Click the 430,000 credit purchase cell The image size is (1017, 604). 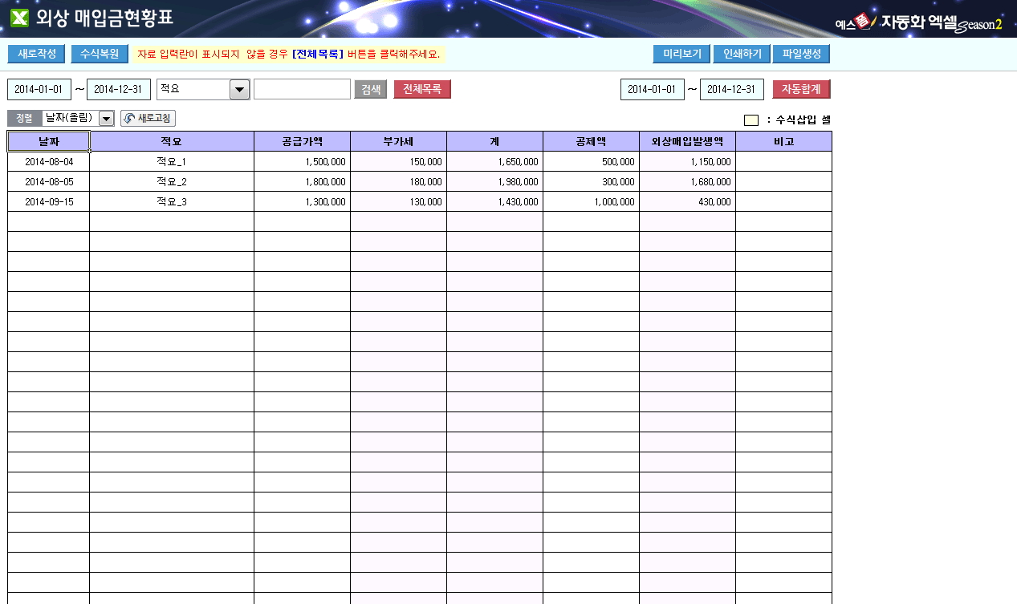coord(688,201)
